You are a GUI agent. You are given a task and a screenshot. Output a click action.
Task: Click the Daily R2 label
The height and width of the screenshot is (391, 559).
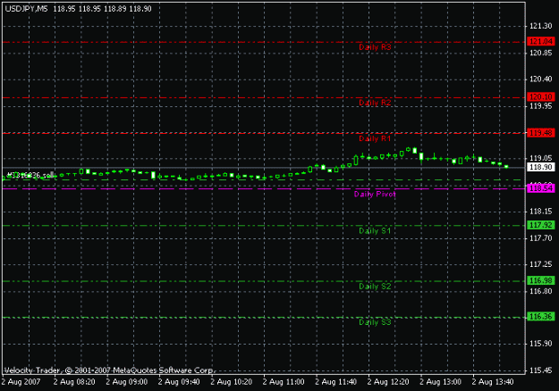(x=375, y=103)
